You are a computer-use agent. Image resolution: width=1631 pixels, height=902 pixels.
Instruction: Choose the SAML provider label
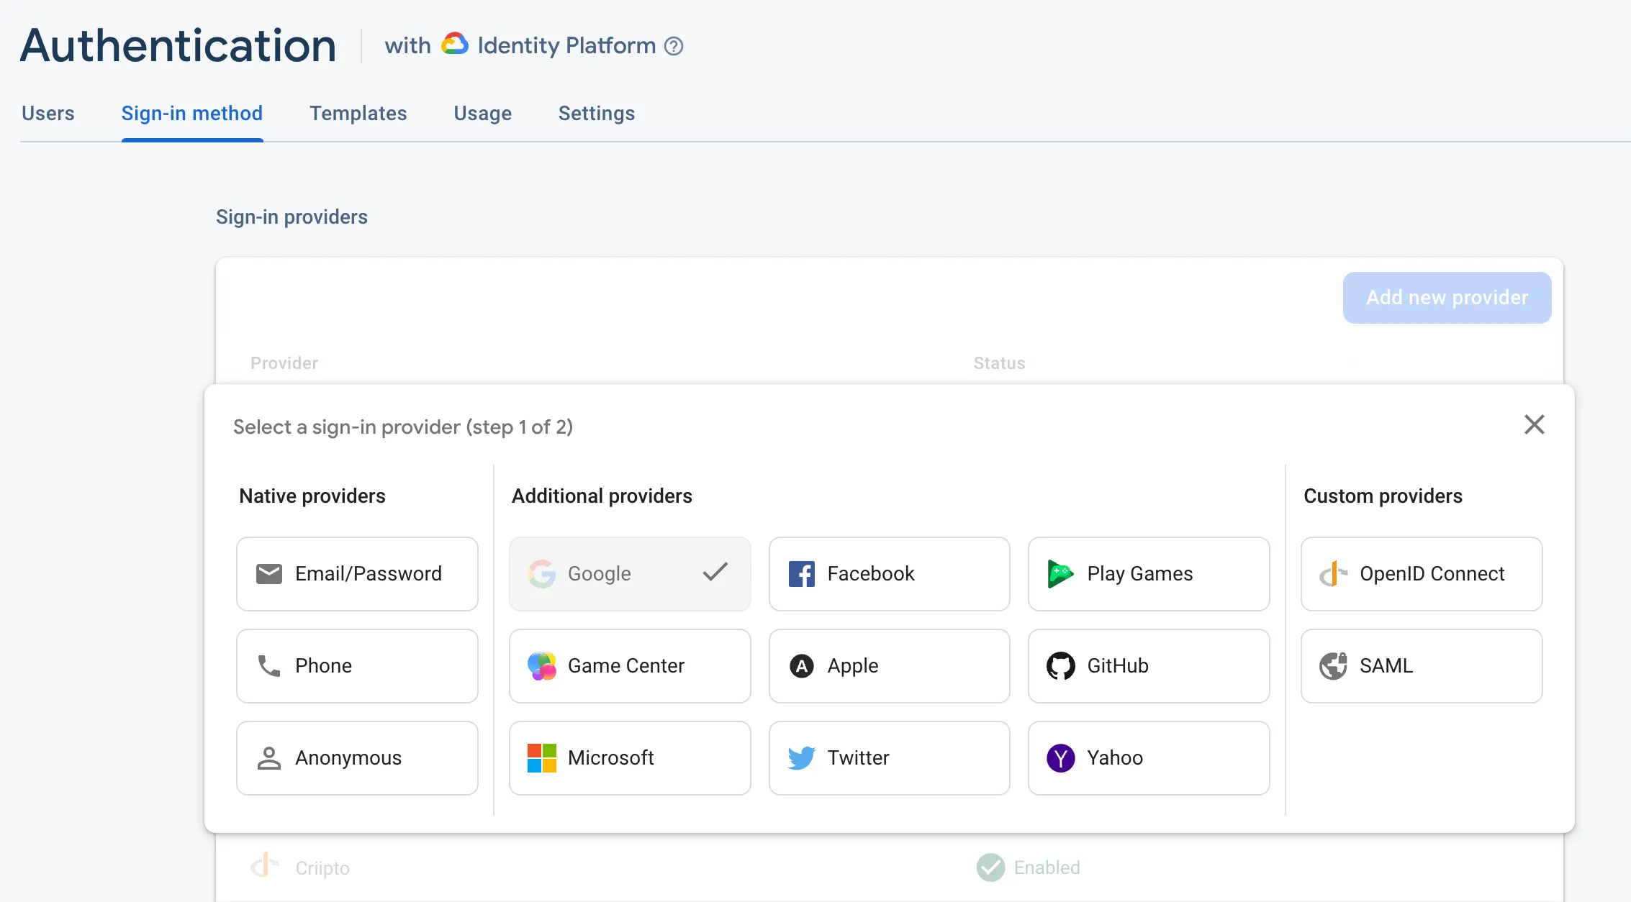[x=1386, y=666]
